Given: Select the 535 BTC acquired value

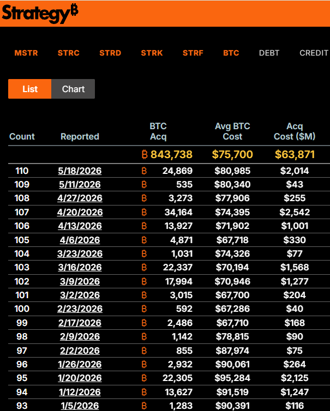Looking at the screenshot, I should (x=184, y=185).
